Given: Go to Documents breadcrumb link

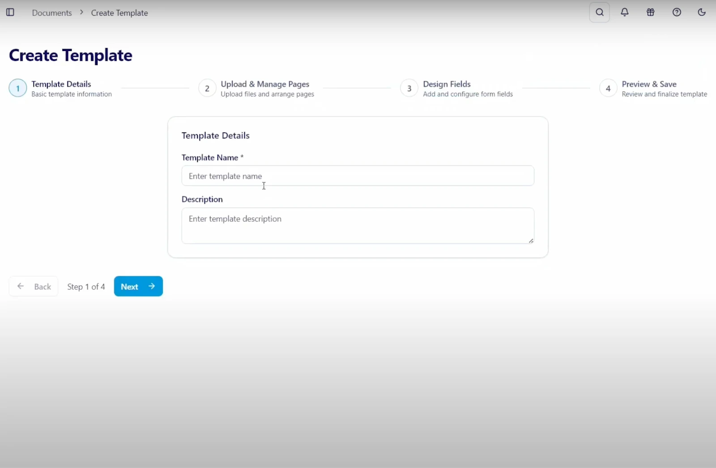Looking at the screenshot, I should tap(52, 13).
